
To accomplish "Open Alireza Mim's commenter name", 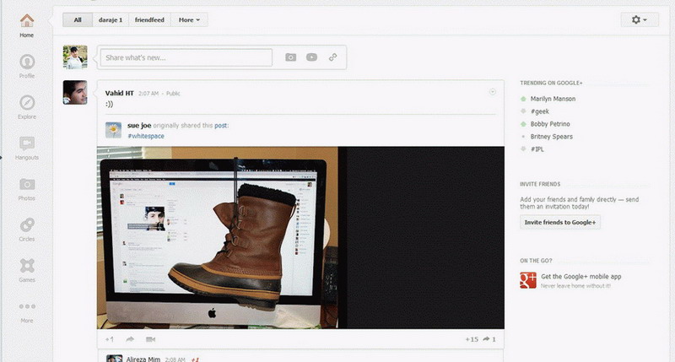I will click(x=143, y=359).
